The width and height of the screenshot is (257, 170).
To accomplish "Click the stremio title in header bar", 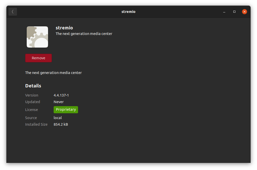I will click(x=129, y=12).
